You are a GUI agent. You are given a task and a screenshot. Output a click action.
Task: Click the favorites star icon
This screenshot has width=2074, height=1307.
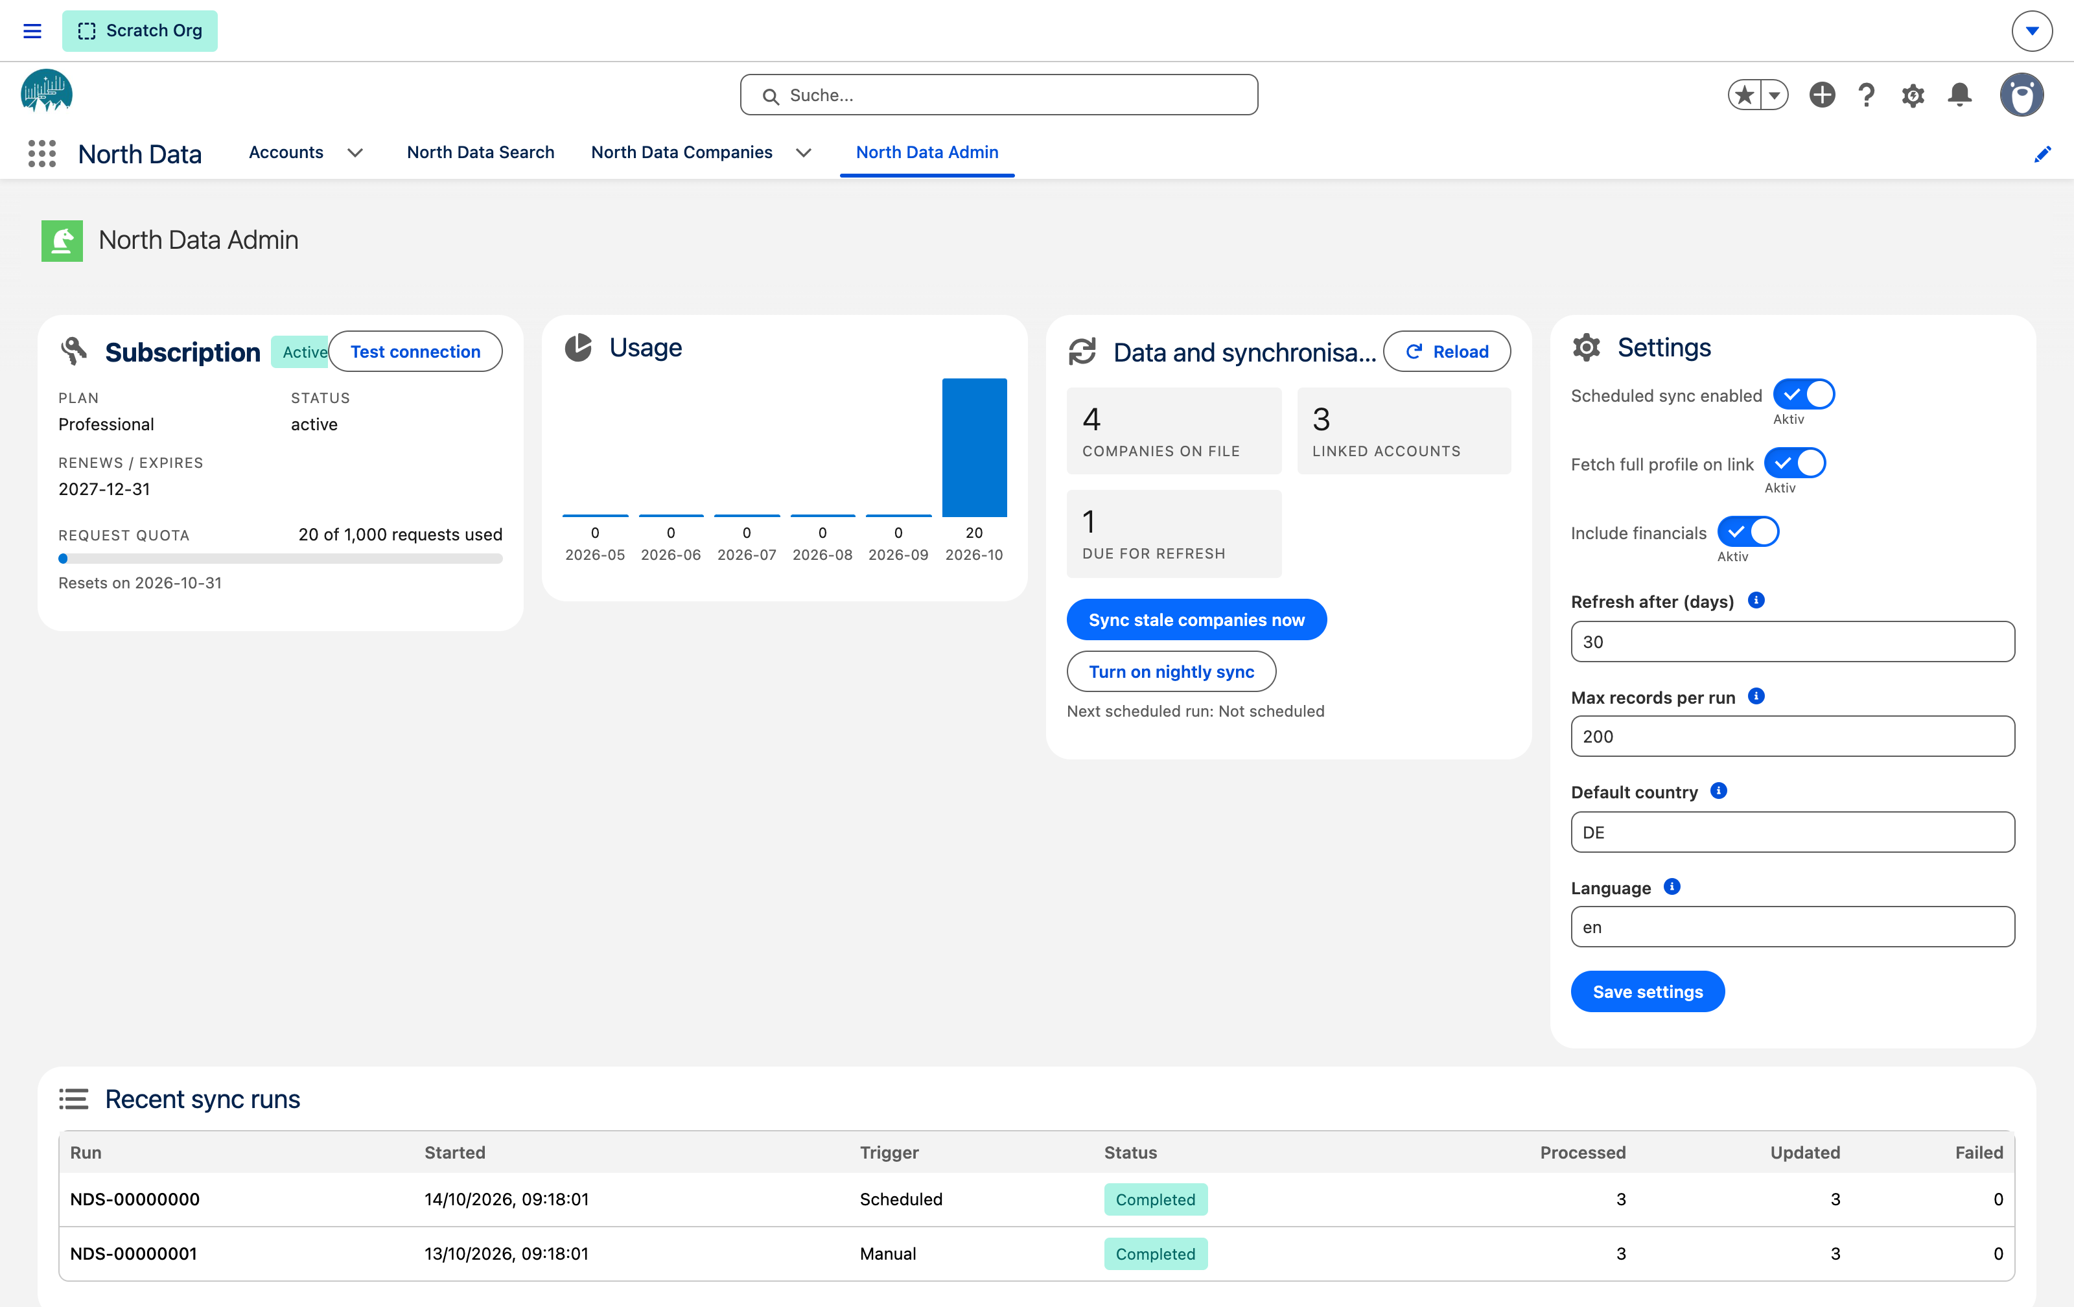pos(1744,95)
